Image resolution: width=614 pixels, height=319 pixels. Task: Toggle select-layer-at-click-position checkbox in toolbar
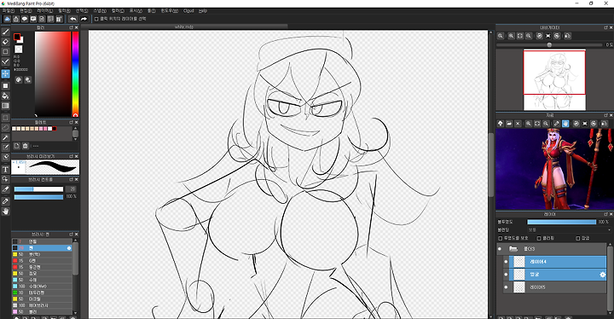click(x=96, y=19)
